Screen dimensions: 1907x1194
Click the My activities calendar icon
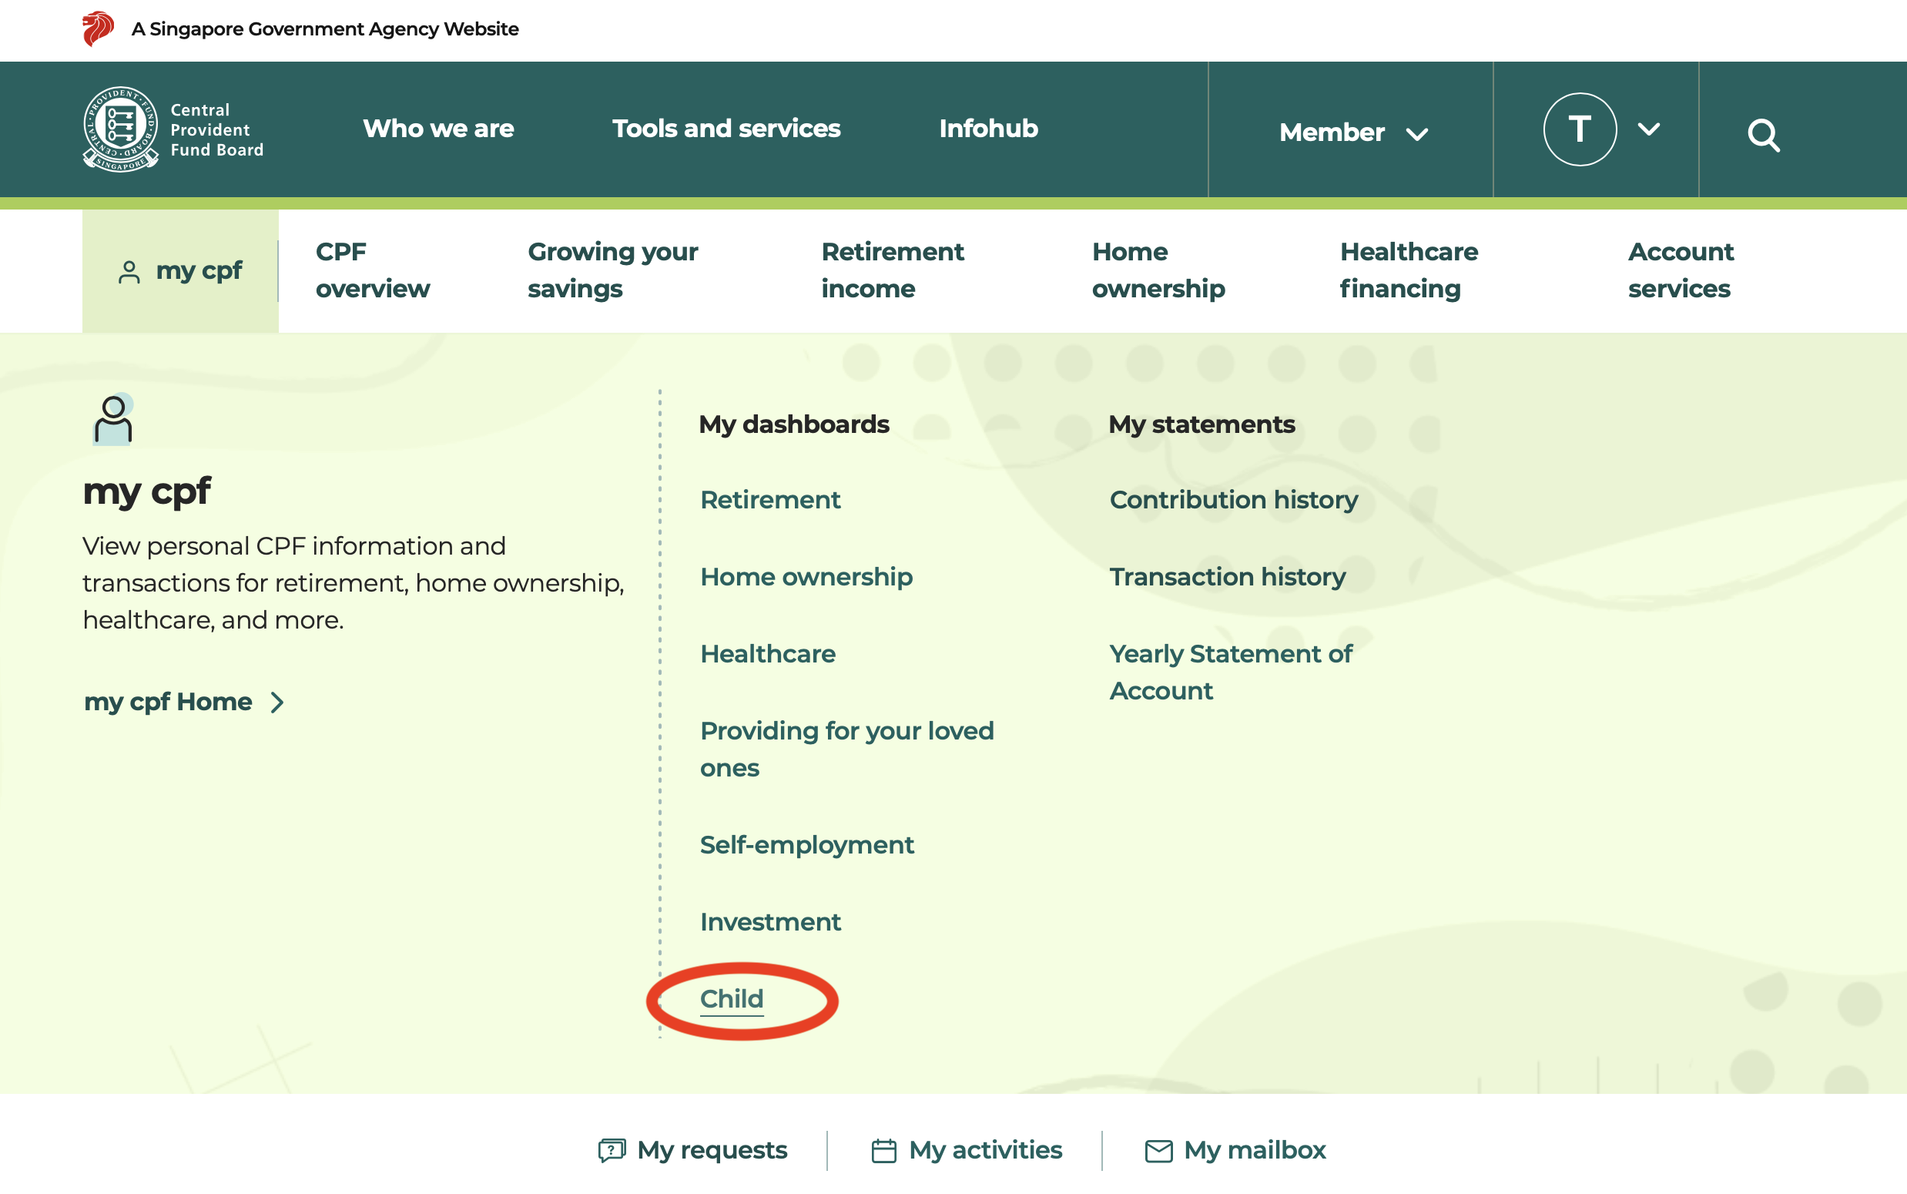883,1151
